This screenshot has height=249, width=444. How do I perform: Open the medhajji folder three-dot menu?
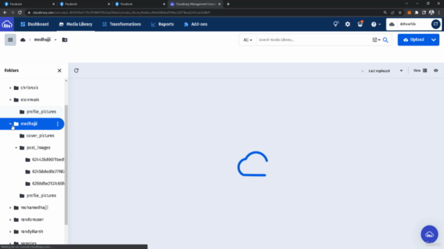click(58, 124)
